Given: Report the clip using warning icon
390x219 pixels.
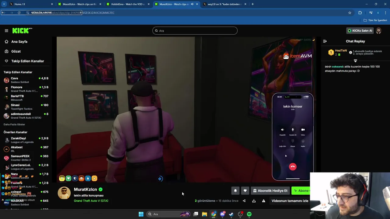Looking at the screenshot, I should (264, 201).
